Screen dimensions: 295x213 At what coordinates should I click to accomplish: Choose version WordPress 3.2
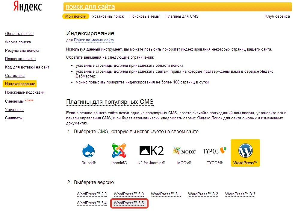tap(203, 194)
